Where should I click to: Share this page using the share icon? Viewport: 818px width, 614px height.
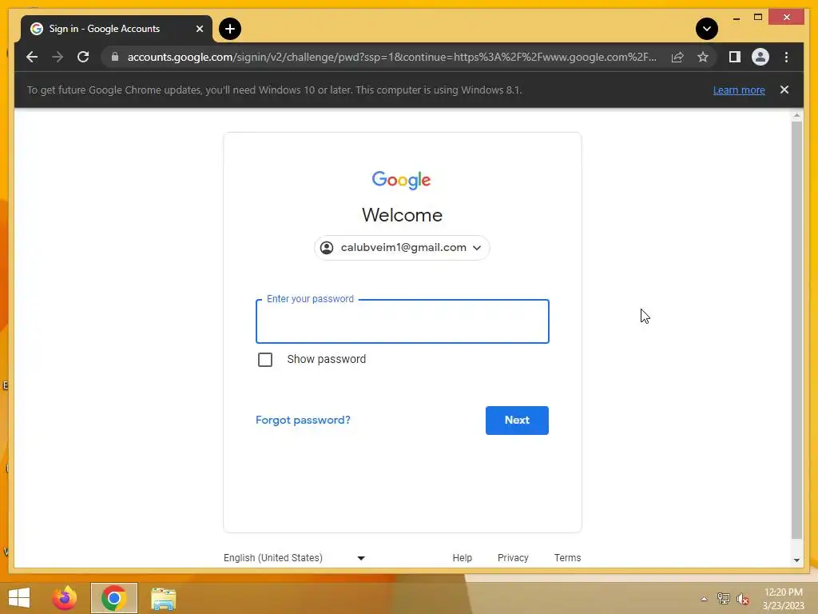[x=677, y=57]
